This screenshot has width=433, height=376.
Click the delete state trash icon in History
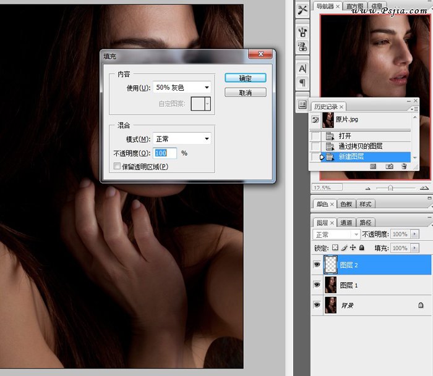pyautogui.click(x=404, y=167)
